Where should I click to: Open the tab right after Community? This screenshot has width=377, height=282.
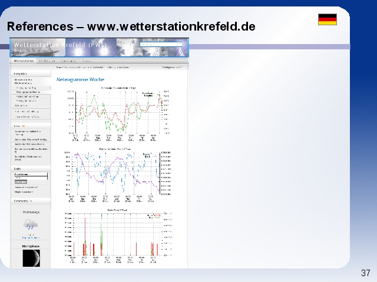point(87,61)
